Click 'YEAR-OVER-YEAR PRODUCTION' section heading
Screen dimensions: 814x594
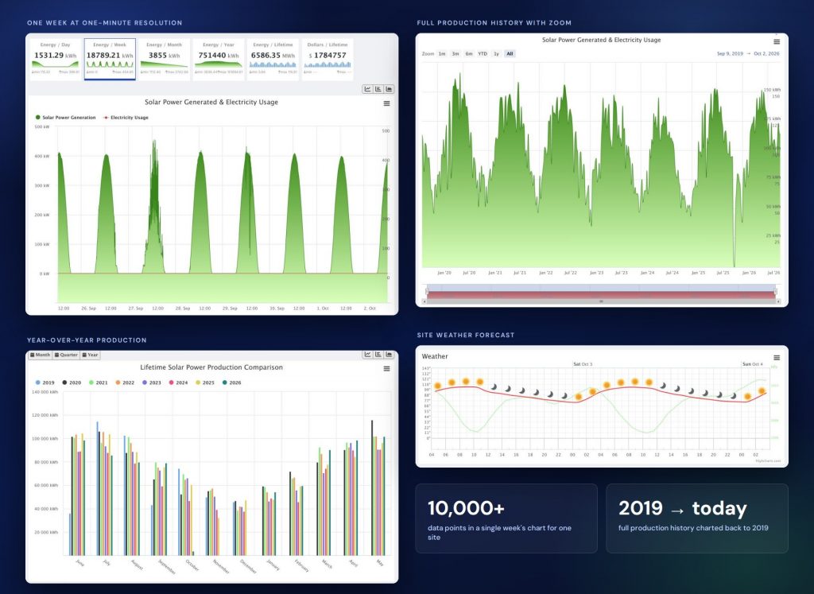(87, 340)
